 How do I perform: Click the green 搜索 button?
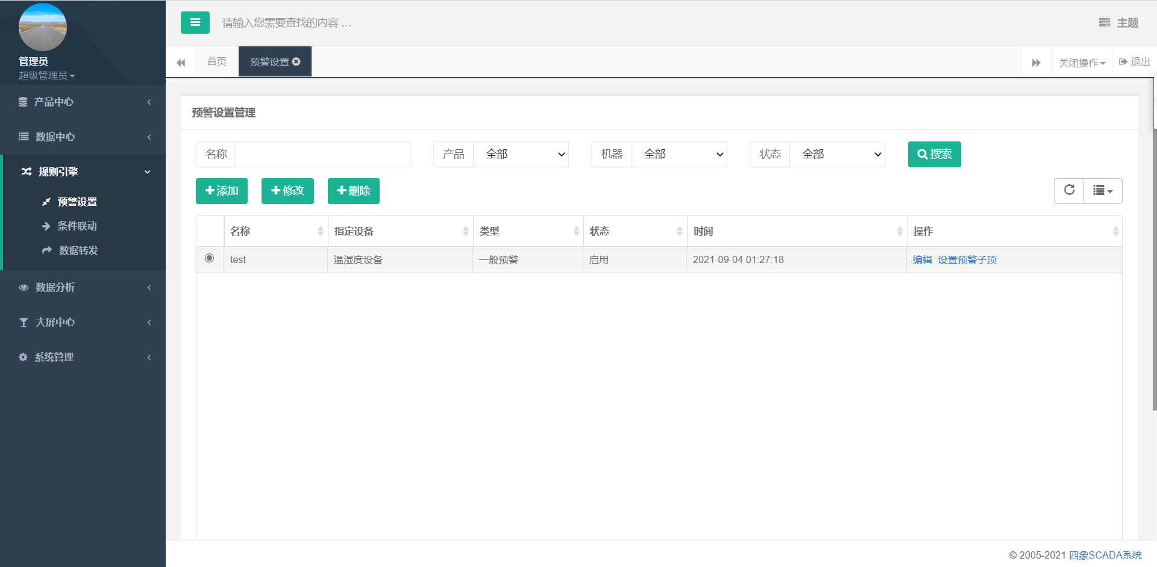click(x=934, y=155)
